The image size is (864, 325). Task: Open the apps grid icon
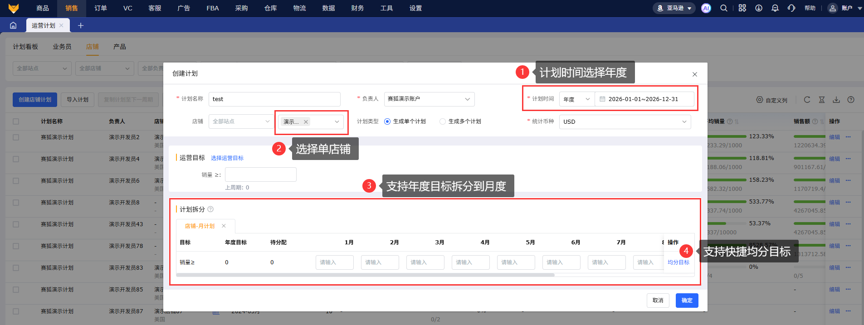click(742, 8)
